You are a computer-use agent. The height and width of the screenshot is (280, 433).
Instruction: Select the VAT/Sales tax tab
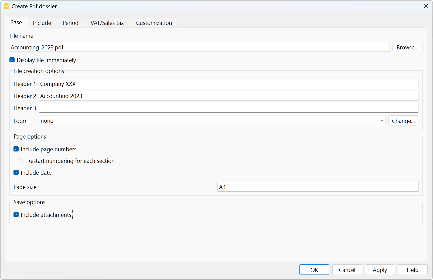pos(107,23)
